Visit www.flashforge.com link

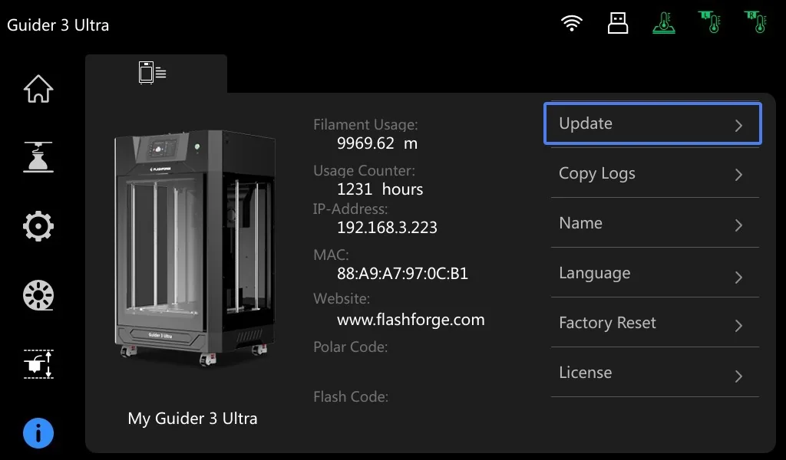pos(411,320)
